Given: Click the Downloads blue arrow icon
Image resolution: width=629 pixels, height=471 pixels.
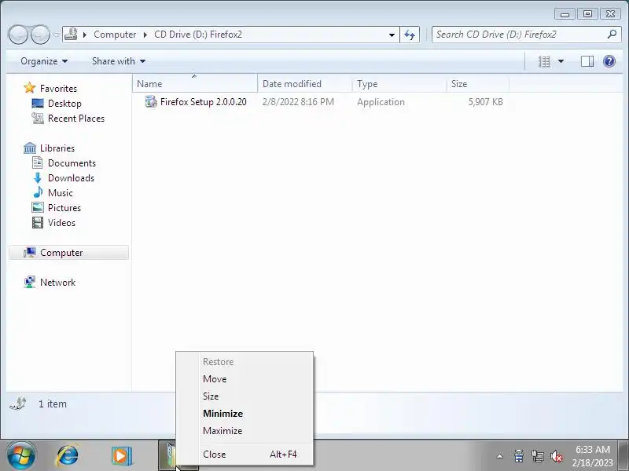Looking at the screenshot, I should click(x=37, y=178).
